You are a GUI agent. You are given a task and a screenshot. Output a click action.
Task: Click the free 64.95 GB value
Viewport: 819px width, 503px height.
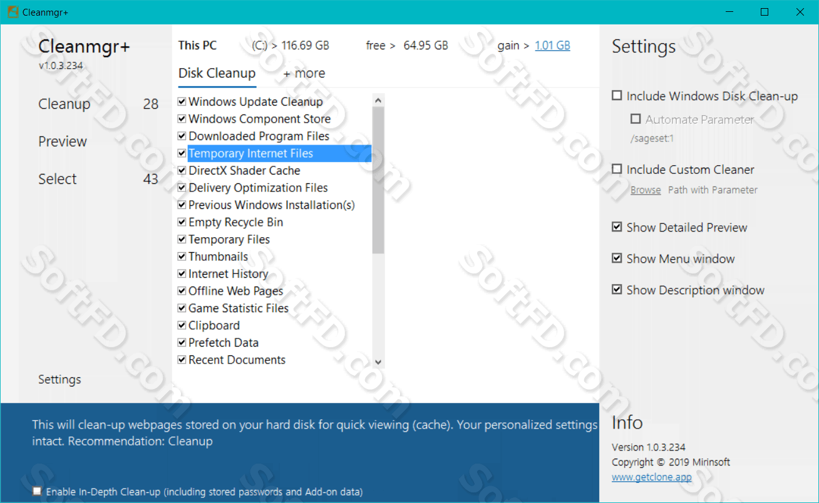tap(426, 45)
